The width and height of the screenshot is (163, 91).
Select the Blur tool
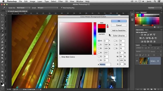[2, 55]
